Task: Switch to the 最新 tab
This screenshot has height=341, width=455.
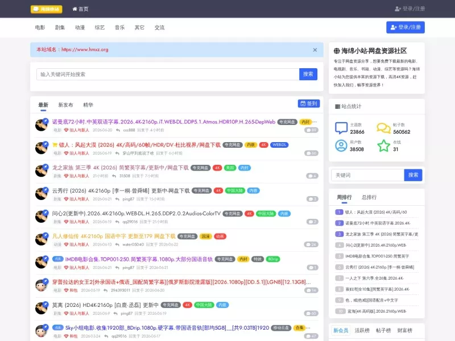Action: [43, 105]
